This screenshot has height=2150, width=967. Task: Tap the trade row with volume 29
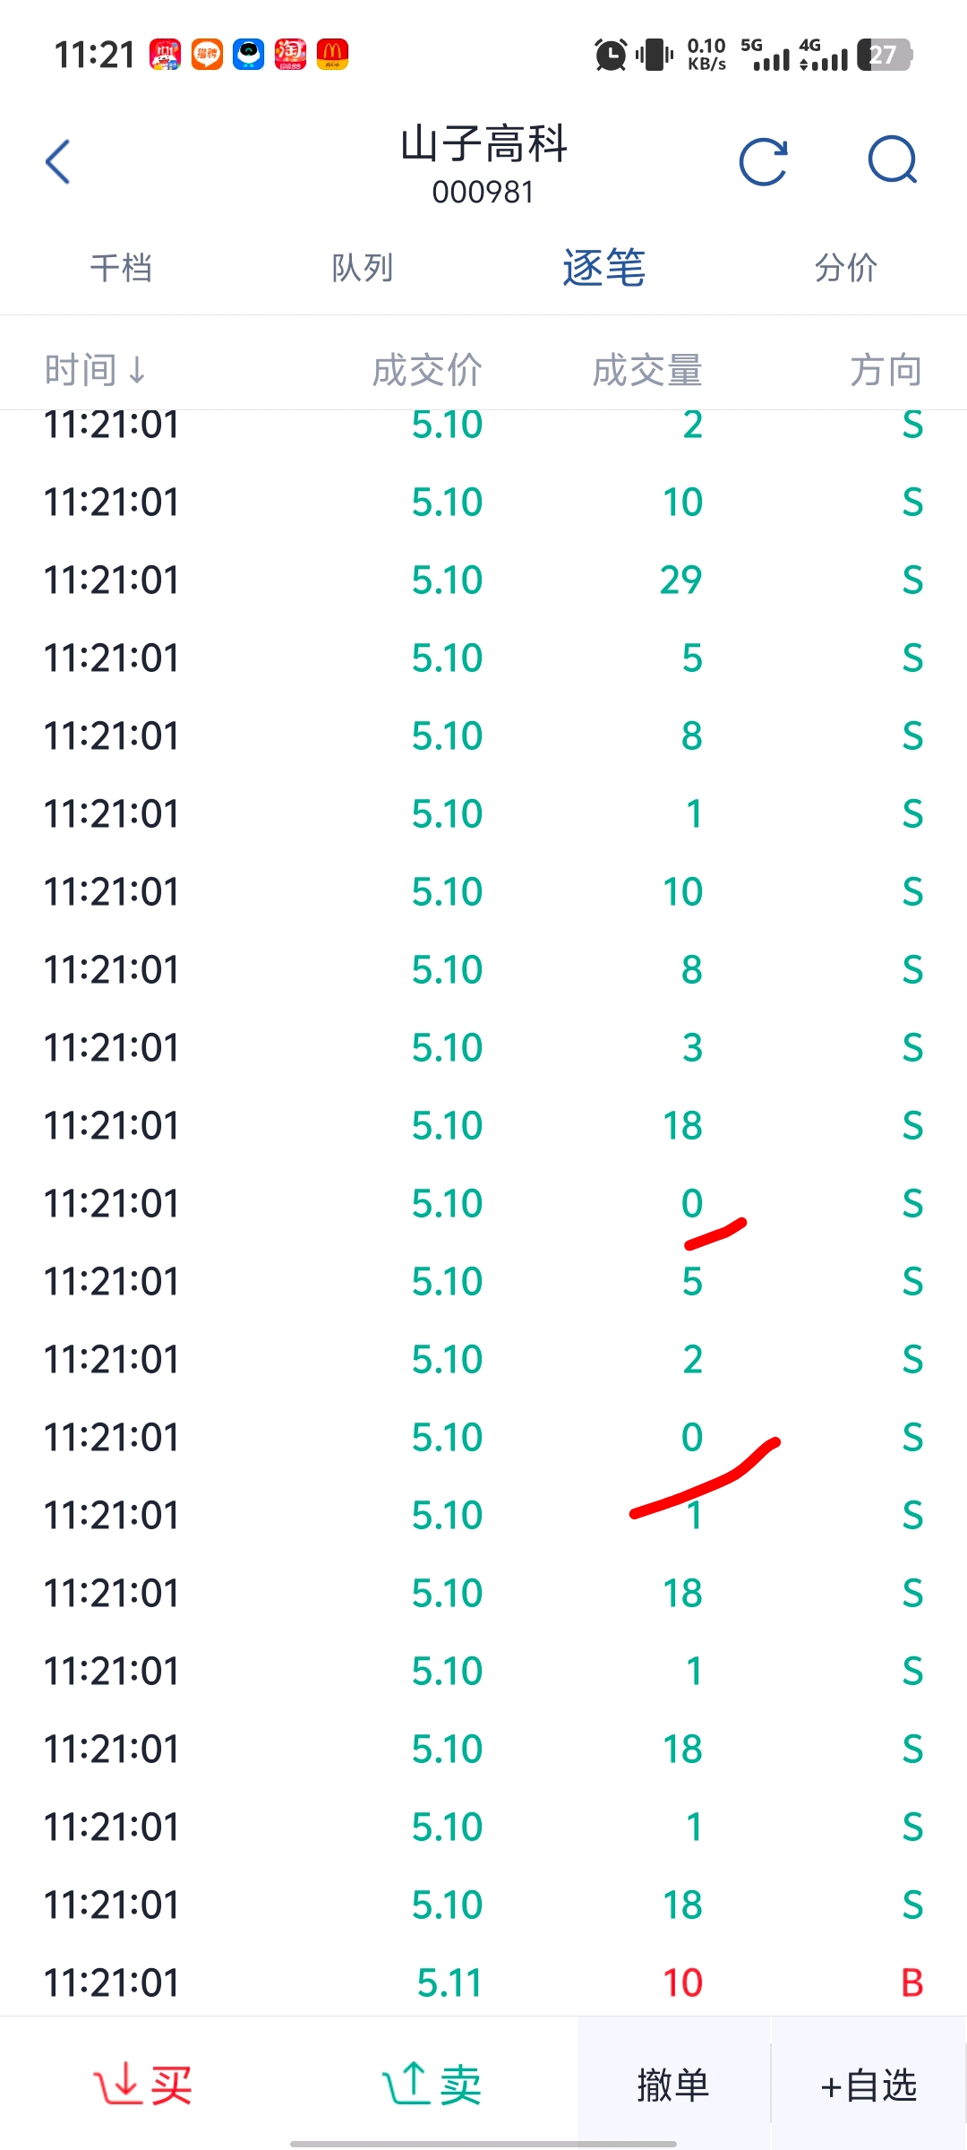click(483, 580)
